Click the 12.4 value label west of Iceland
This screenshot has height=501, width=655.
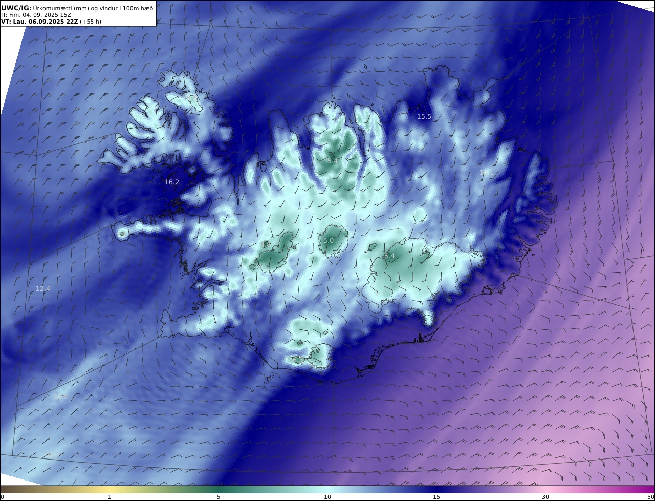click(43, 289)
